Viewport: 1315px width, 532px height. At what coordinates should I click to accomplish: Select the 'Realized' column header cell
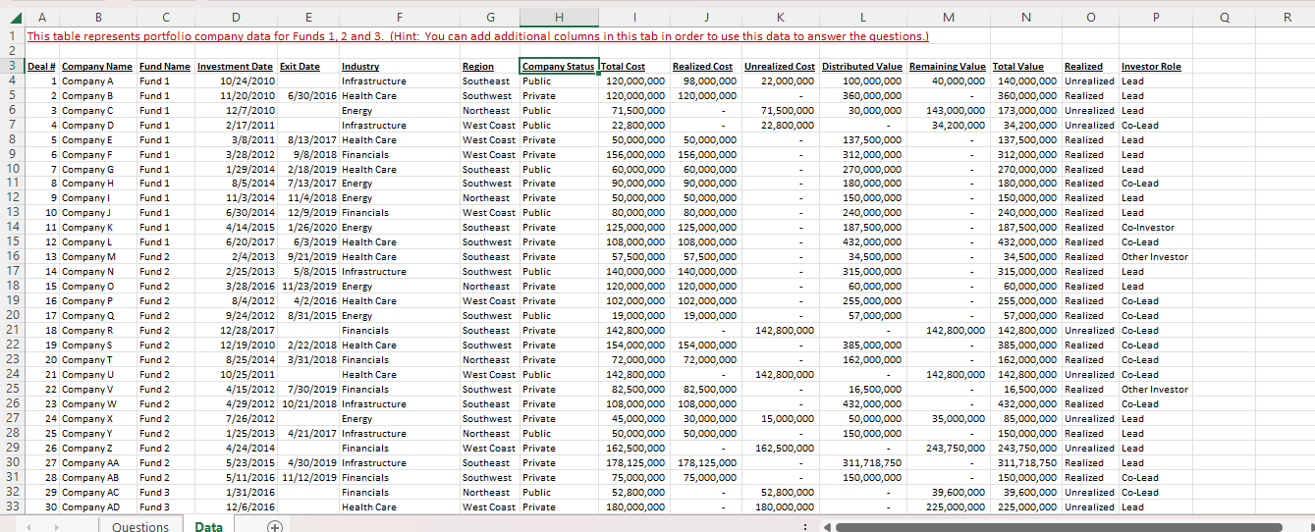[x=1090, y=66]
